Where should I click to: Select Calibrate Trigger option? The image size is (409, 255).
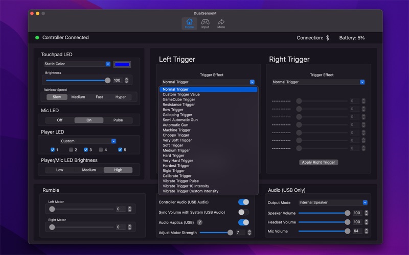tap(209, 175)
